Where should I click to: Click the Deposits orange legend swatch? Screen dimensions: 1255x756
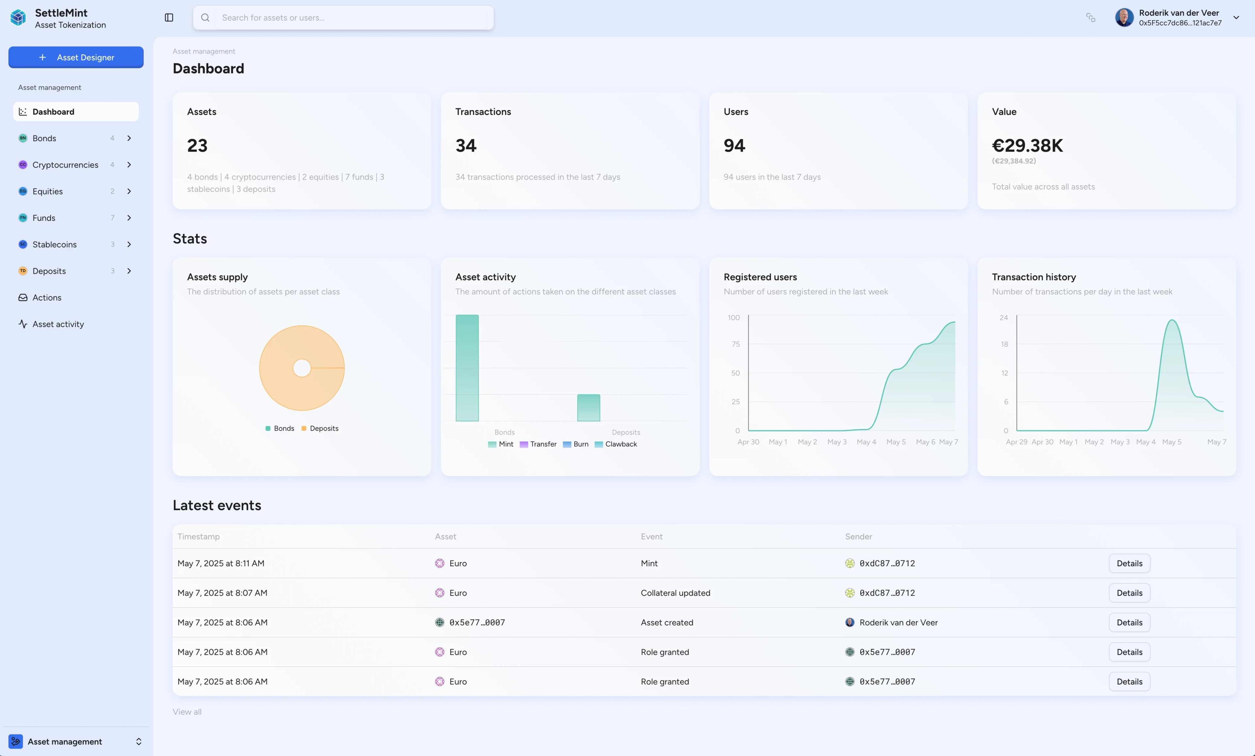[304, 428]
